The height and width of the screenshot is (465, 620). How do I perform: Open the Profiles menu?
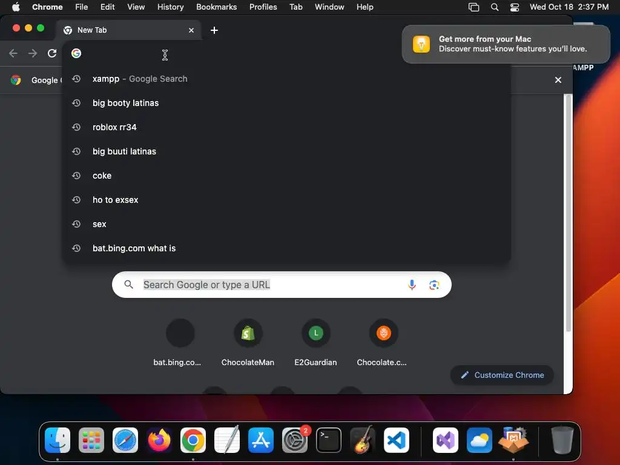[263, 7]
